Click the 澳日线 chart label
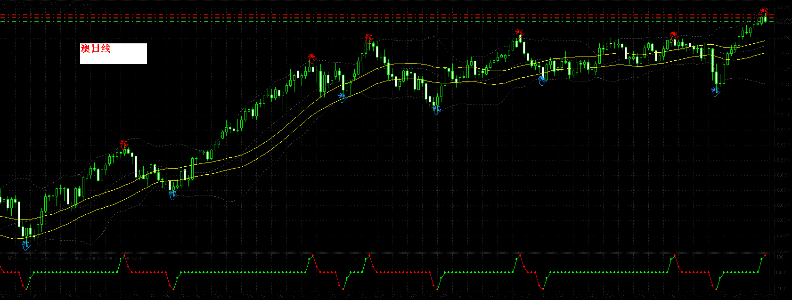Image resolution: width=792 pixels, height=300 pixels. coord(96,49)
